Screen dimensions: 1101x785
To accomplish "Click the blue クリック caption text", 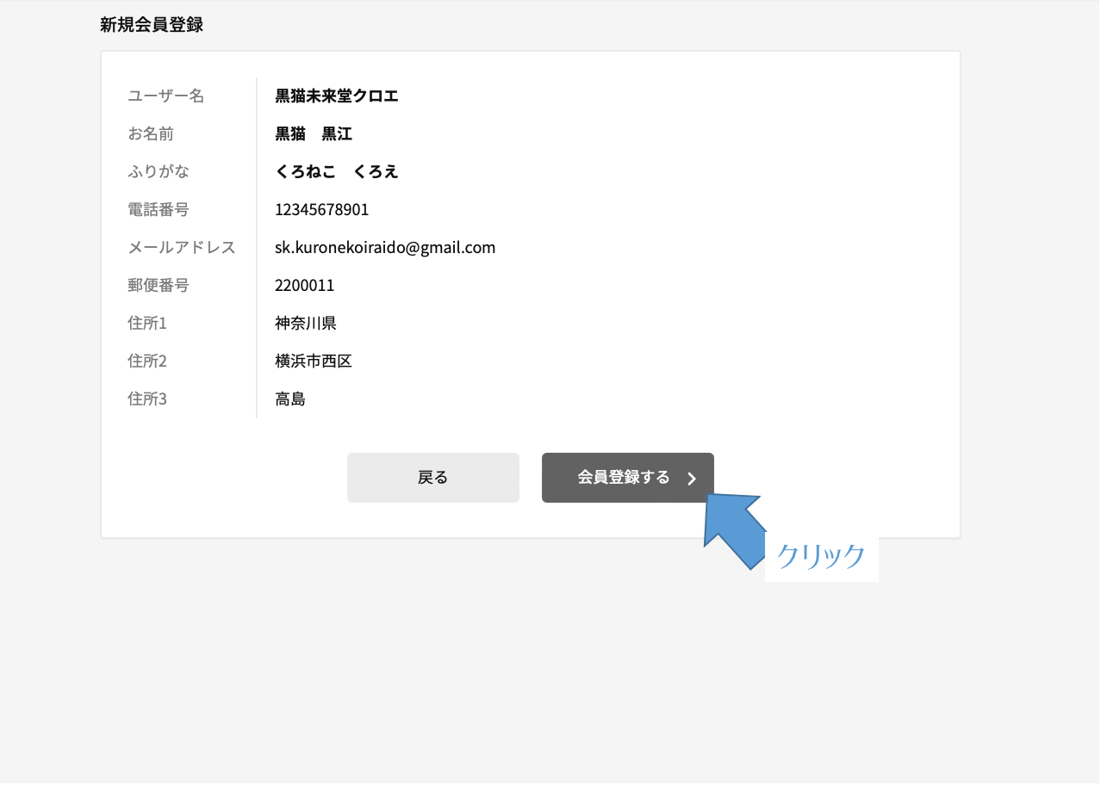I will click(x=820, y=557).
